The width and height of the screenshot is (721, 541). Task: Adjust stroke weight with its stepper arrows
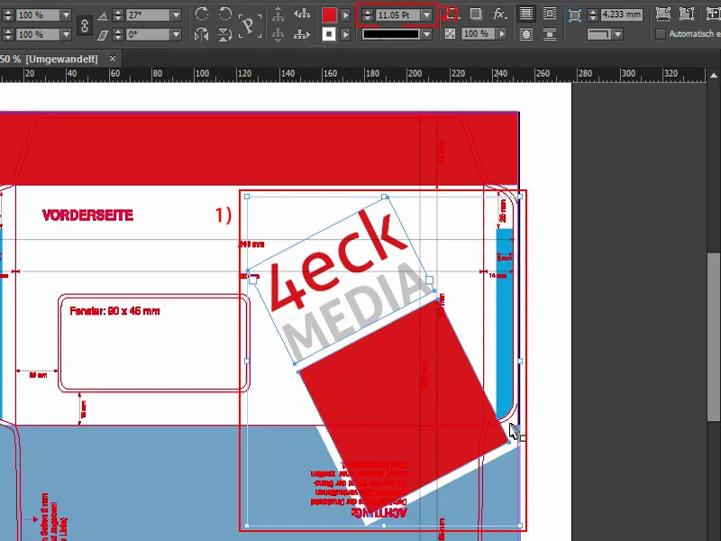point(367,15)
